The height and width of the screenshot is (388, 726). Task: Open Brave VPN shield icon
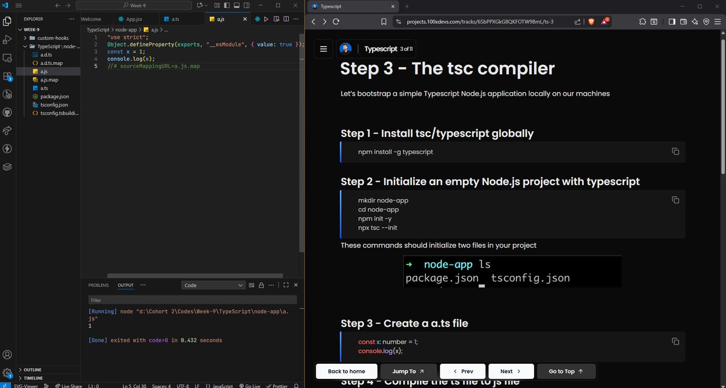(705, 22)
